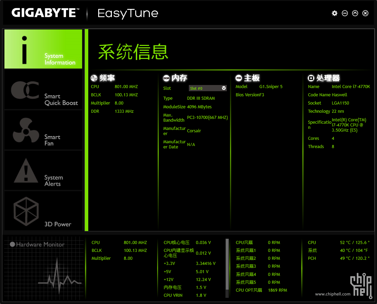Screen dimensions: 377x304
Task: Click the +12V reading 12.24 V
Action: coord(204,280)
